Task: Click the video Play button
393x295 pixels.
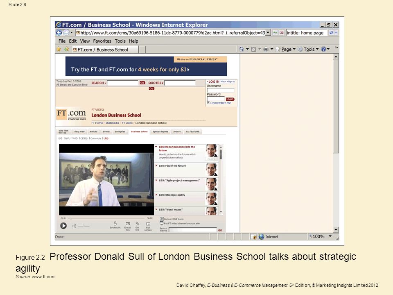Action: [63, 226]
